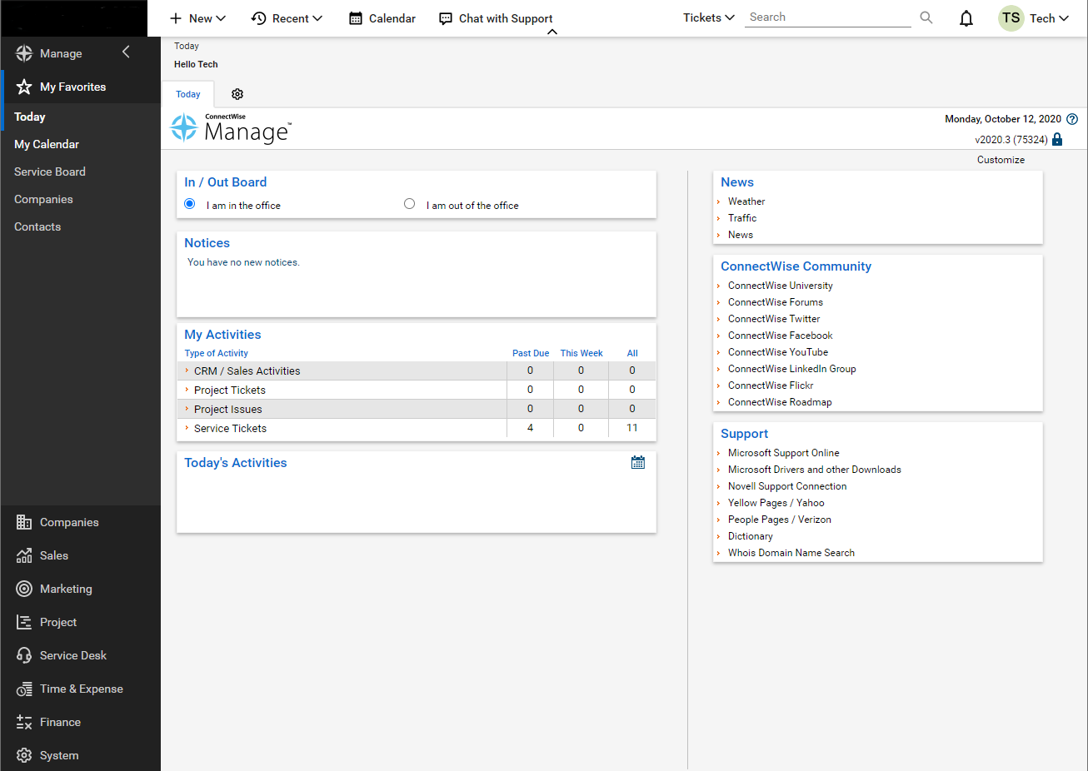Click the ConnectWise Manage logo
This screenshot has height=771, width=1088.
click(x=232, y=128)
